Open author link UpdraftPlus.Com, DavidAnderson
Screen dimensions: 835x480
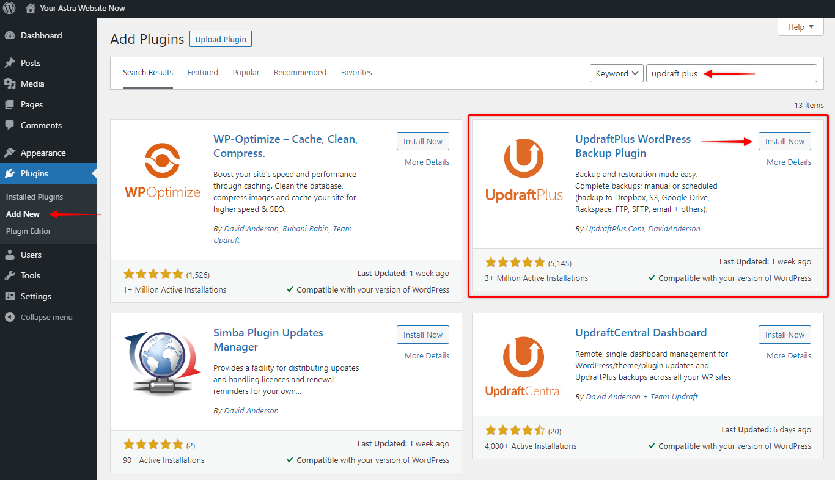pos(643,228)
